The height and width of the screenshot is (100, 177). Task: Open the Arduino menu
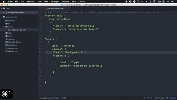(82, 1)
